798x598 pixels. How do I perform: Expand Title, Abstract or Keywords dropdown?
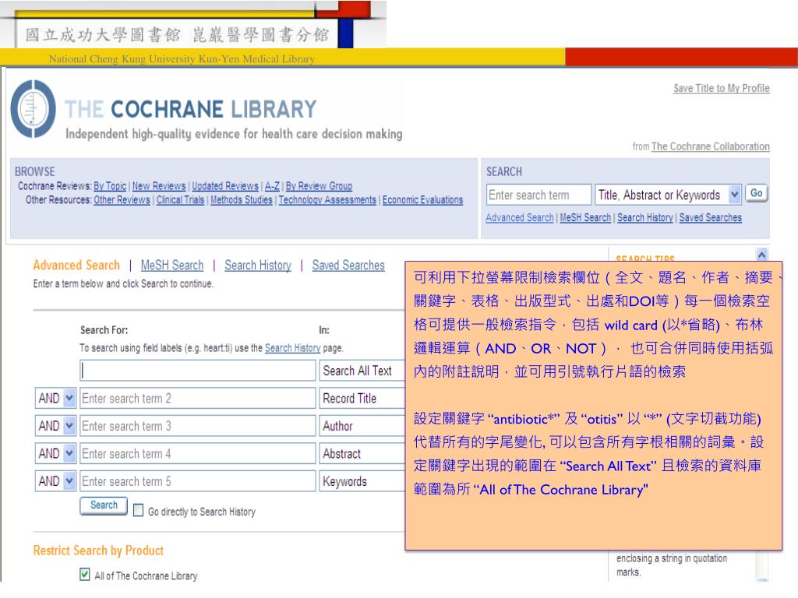pos(668,195)
